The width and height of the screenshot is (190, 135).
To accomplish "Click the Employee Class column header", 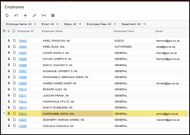I will [x=124, y=31].
